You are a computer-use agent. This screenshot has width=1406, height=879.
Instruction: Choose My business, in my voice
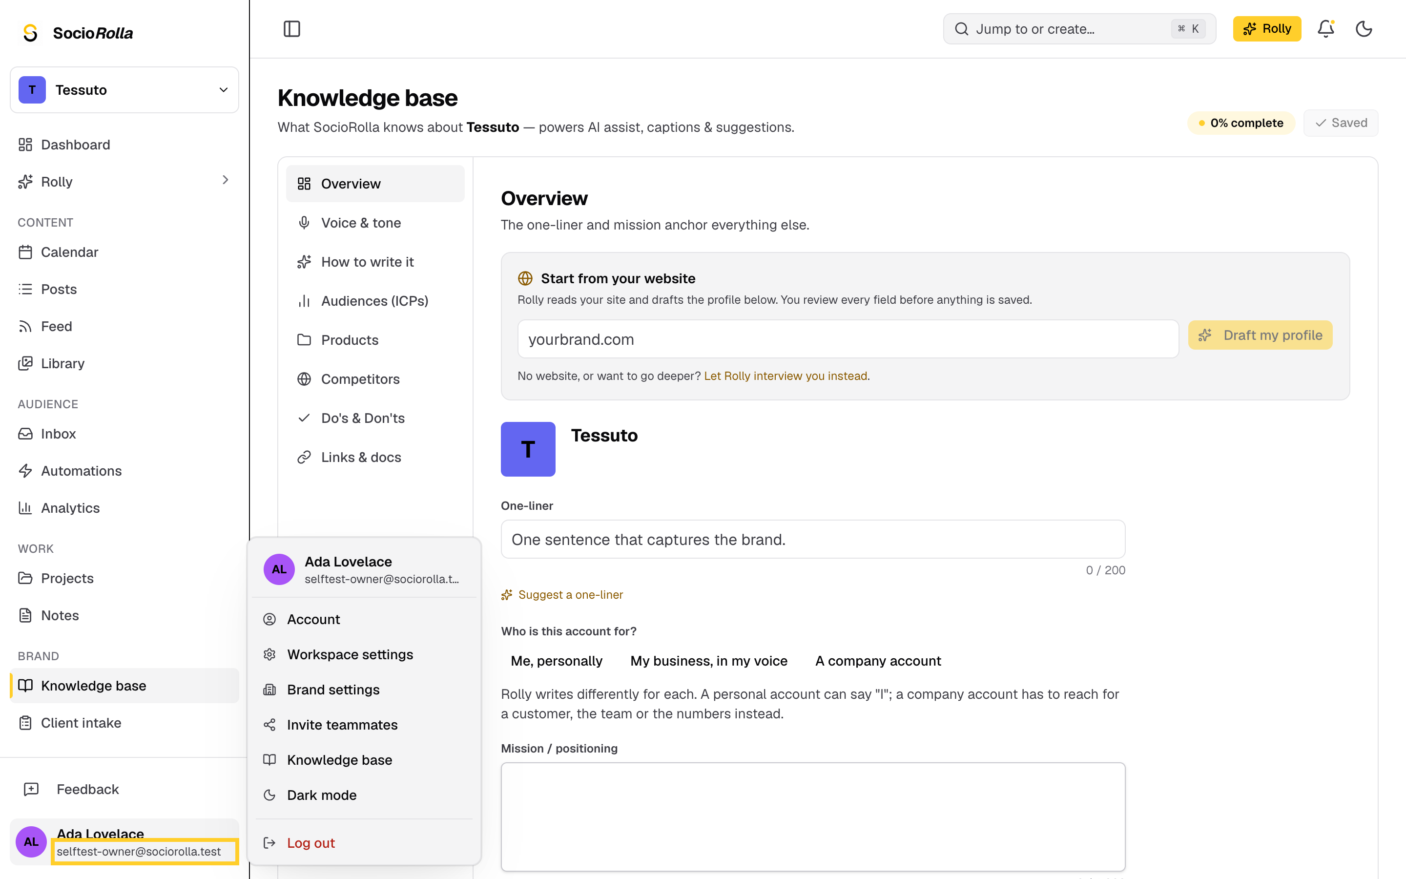click(709, 661)
